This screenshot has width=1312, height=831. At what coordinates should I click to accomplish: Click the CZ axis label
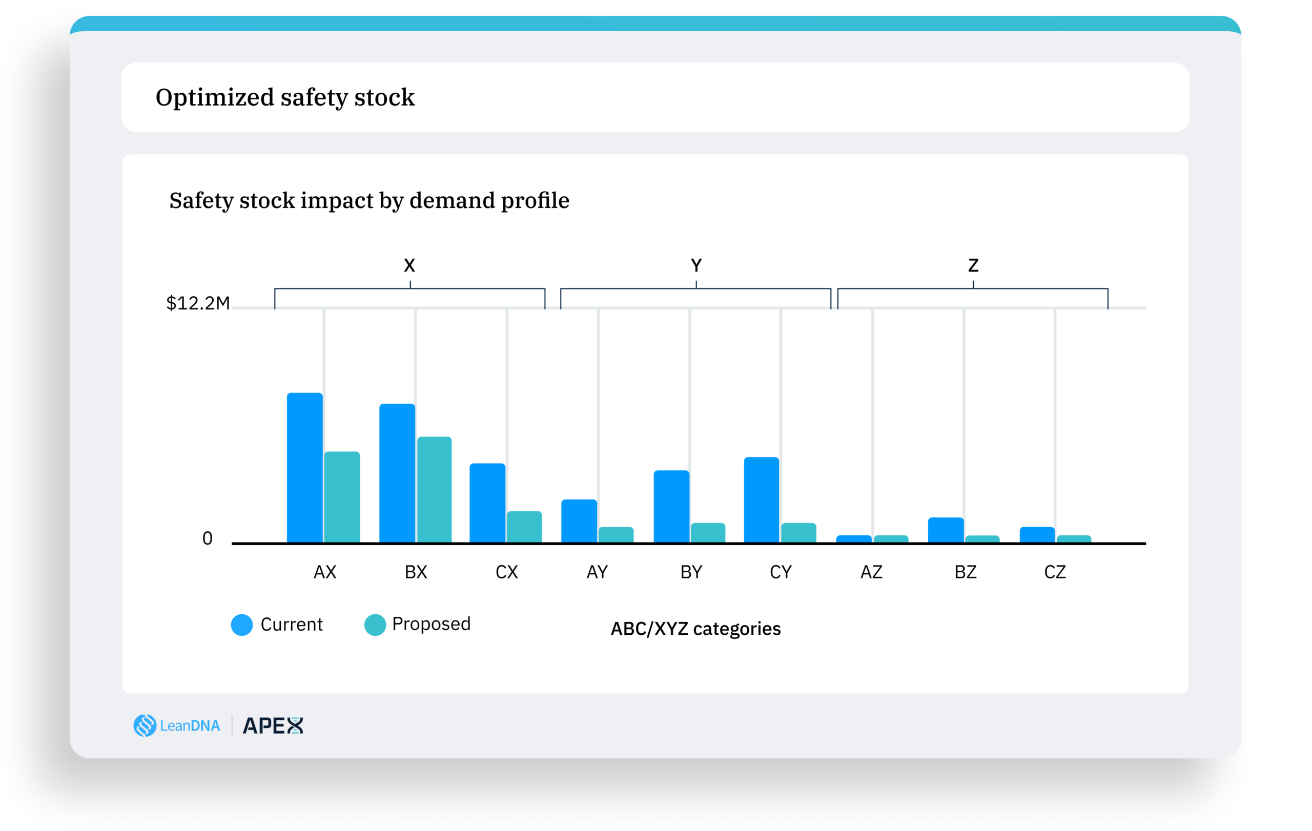coord(1055,572)
